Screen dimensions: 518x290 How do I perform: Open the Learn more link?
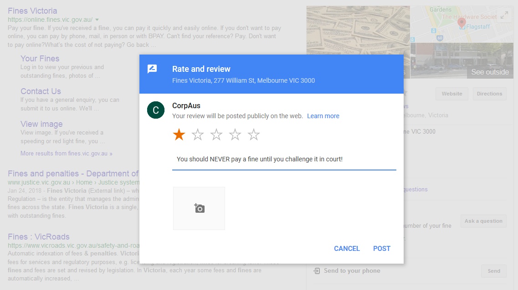323,116
